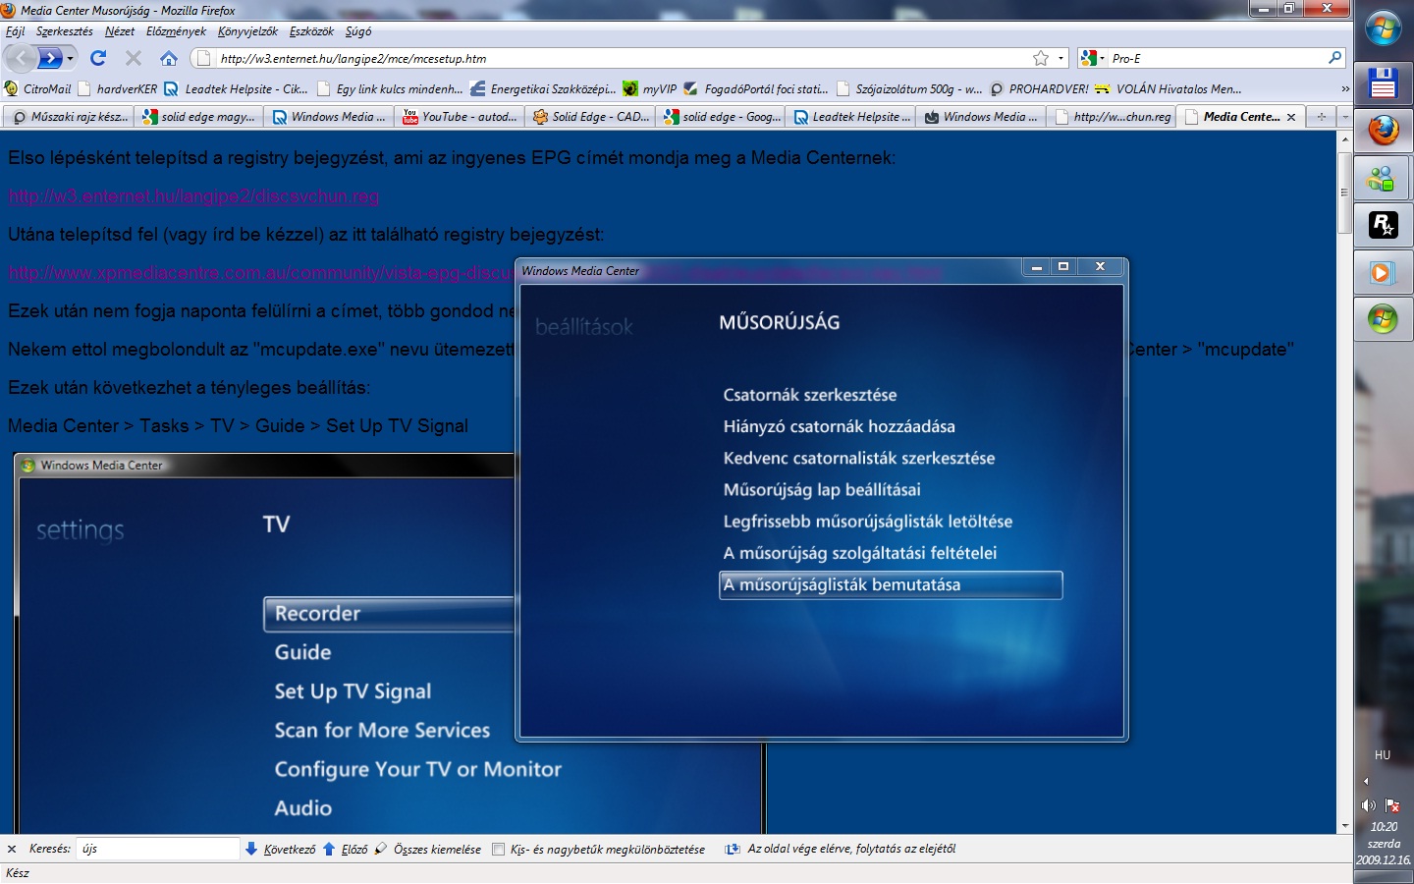Select Műsorújság lap beállításai
1414x884 pixels.
coord(822,489)
